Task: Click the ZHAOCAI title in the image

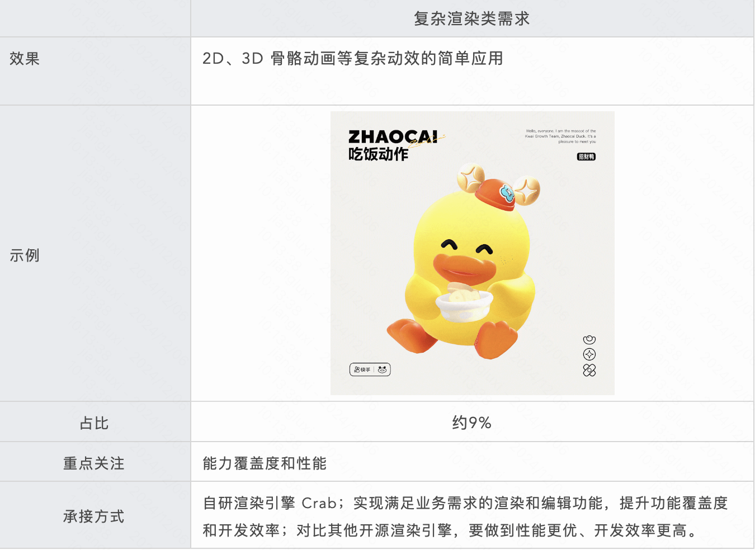Action: click(393, 137)
